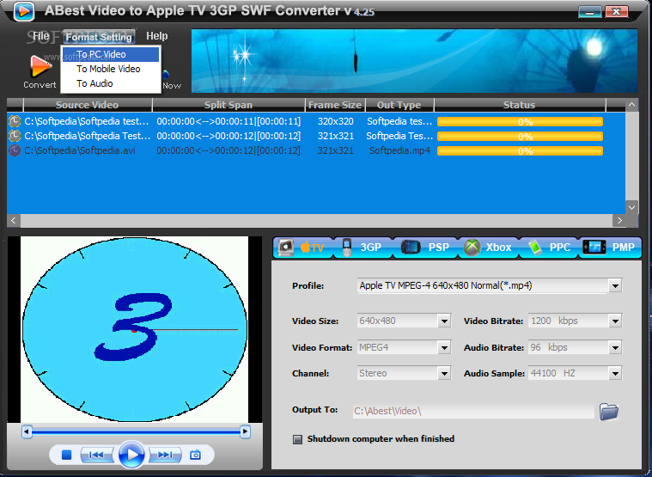Open the Help menu
652x477 pixels.
tap(156, 36)
